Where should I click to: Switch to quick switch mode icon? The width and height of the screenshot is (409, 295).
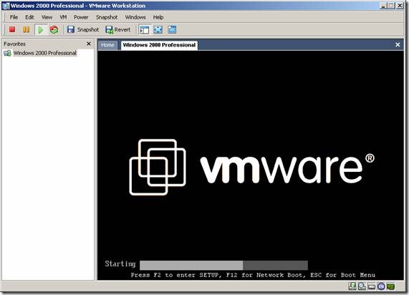[172, 29]
